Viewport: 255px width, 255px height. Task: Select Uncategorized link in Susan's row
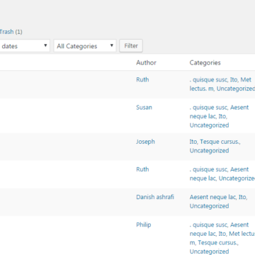point(209,125)
